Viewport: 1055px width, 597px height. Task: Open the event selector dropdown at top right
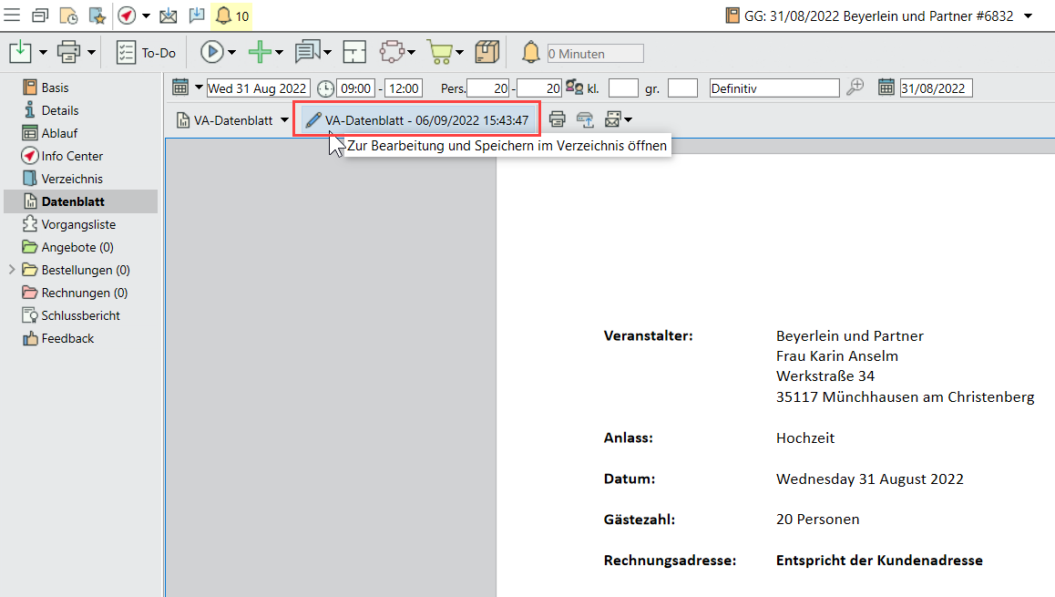[x=1028, y=15]
